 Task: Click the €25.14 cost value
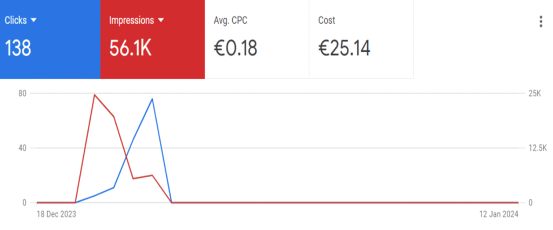[x=344, y=48]
